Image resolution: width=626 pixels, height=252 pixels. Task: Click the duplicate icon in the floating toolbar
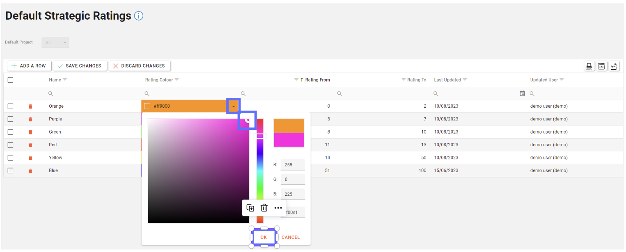250,208
